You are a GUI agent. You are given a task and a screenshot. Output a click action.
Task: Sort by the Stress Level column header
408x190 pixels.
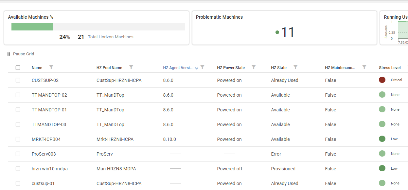tap(390, 68)
